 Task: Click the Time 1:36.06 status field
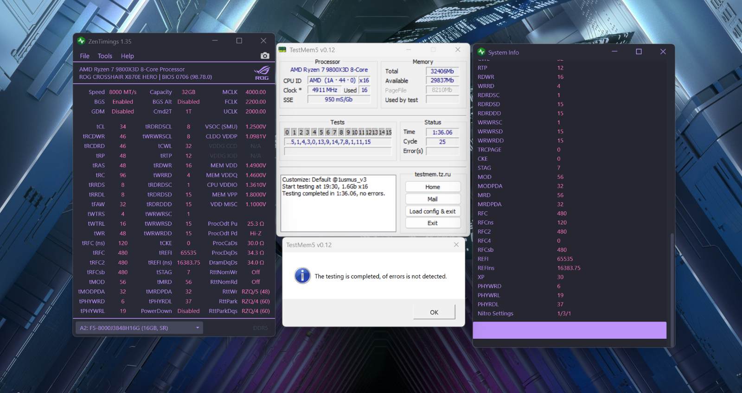pyautogui.click(x=442, y=132)
